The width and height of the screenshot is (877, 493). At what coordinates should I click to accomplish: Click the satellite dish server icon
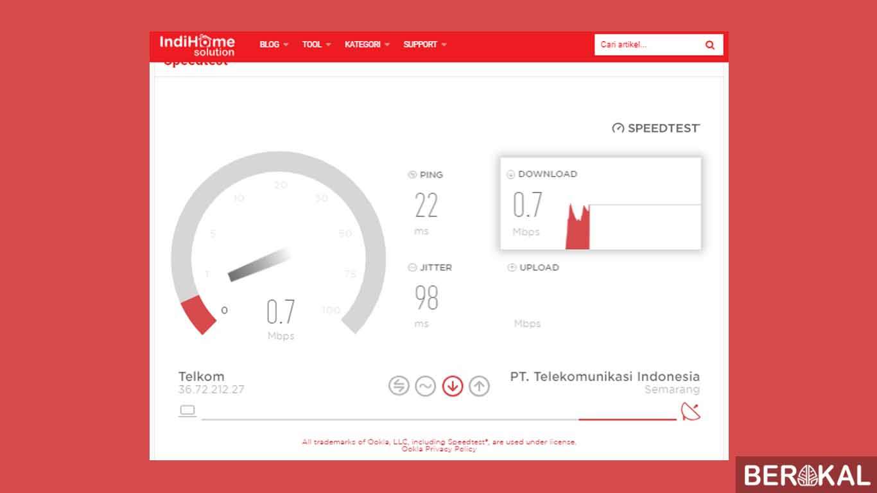[691, 411]
